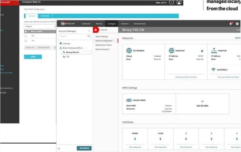Open View Networks link under interface 3
Image resolution: width=241 pixels, height=152 pixels.
(212, 147)
